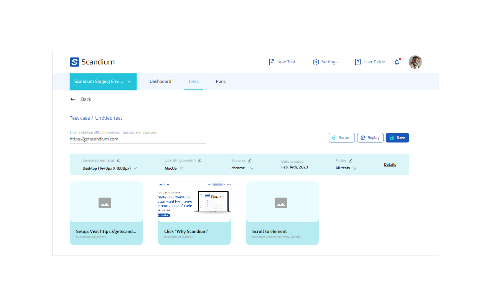Click the Replay button
The height and width of the screenshot is (307, 491).
tap(370, 138)
